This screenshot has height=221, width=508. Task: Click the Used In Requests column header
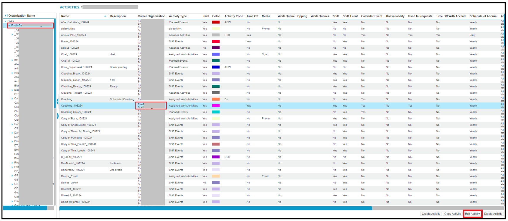click(420, 16)
